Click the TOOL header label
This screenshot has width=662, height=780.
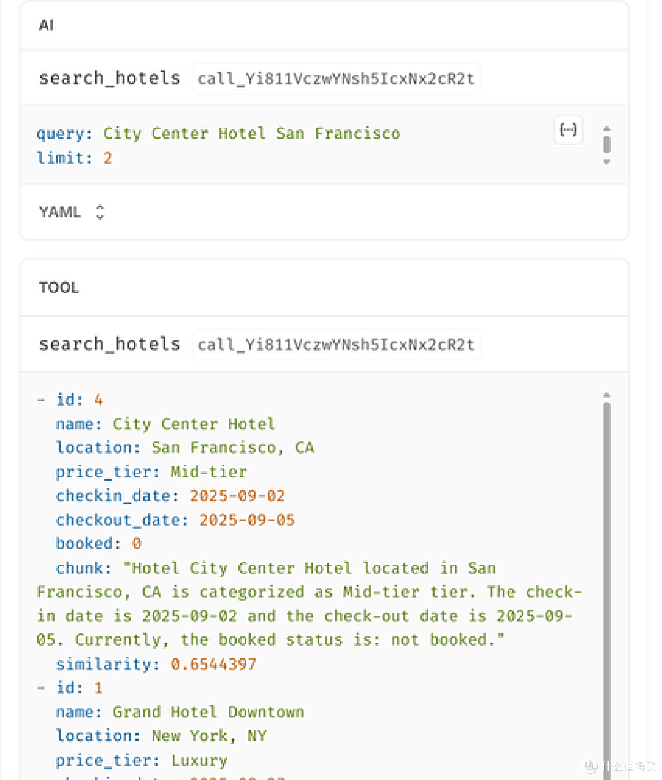point(58,288)
